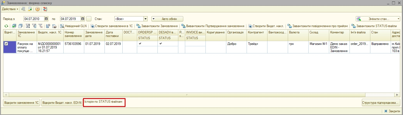Click the red list settings icon in top toolbar
Screen dimensions: 403x115
click(45, 9)
